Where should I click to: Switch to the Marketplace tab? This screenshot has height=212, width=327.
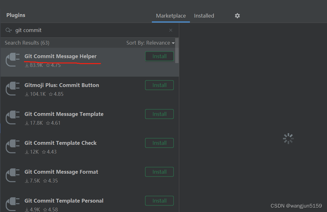click(171, 16)
